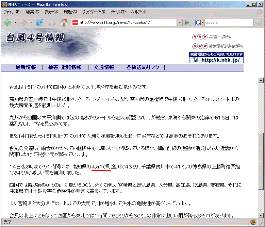The image size is (265, 227).
Task: Click the search magnifier icon
Action: (x=258, y=22)
